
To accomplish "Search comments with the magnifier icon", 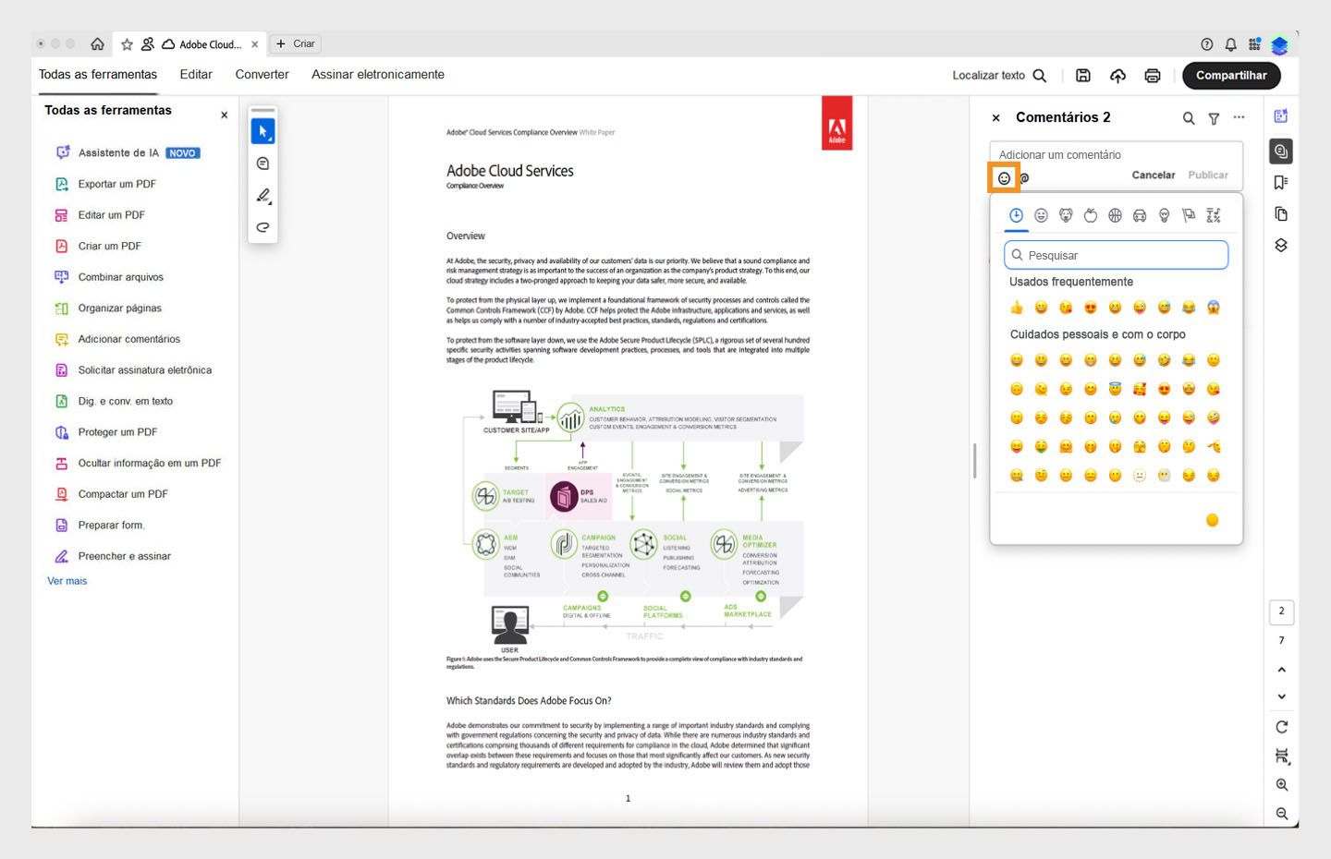I will 1189,118.
